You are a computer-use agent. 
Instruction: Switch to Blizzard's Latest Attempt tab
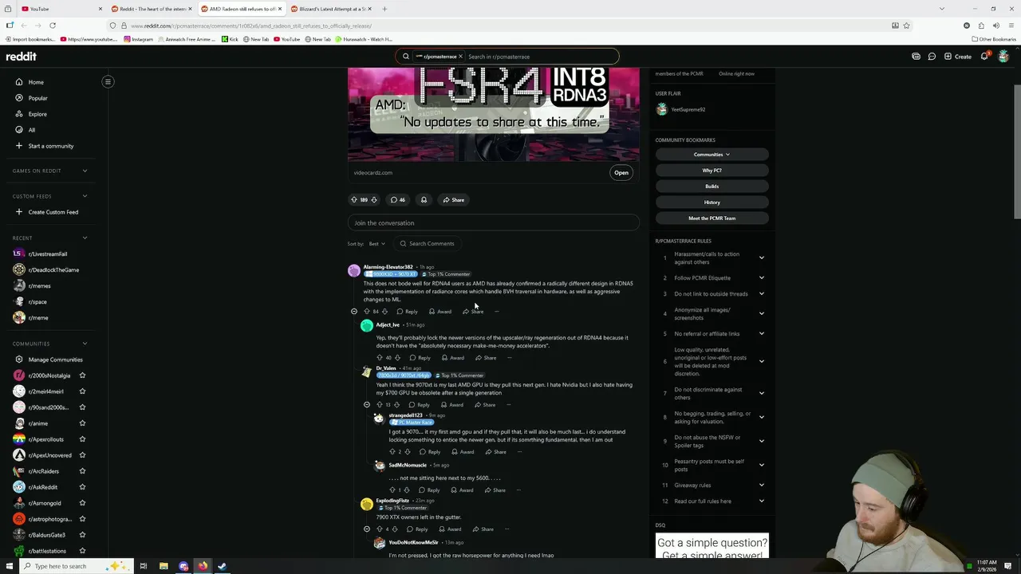tap(330, 9)
